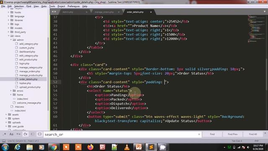Screen dimensions: 268x151
Task: Open manage_category.php in sidebar
Action: coord(31,68)
